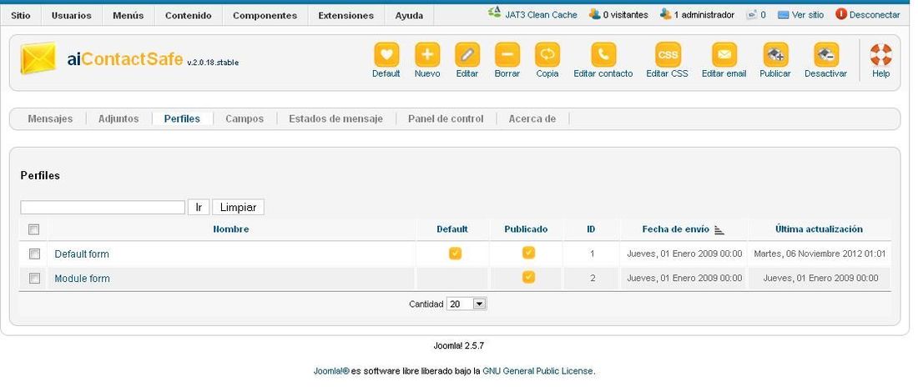Toggle the select-all checkbox in header
This screenshot has width=918, height=392.
click(34, 229)
